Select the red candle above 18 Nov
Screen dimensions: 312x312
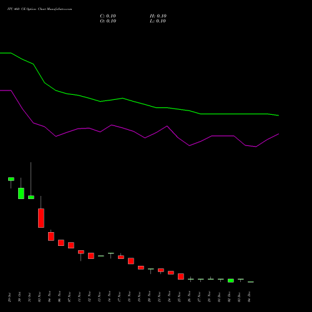pos(131,261)
